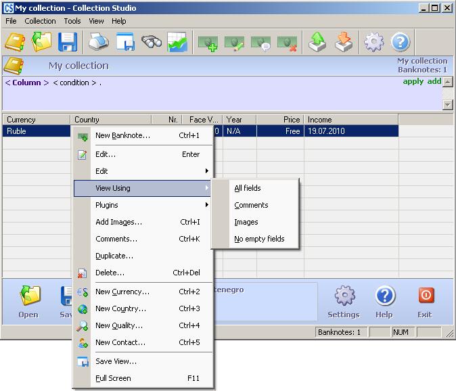Expand the View Using submenu

pyautogui.click(x=143, y=188)
